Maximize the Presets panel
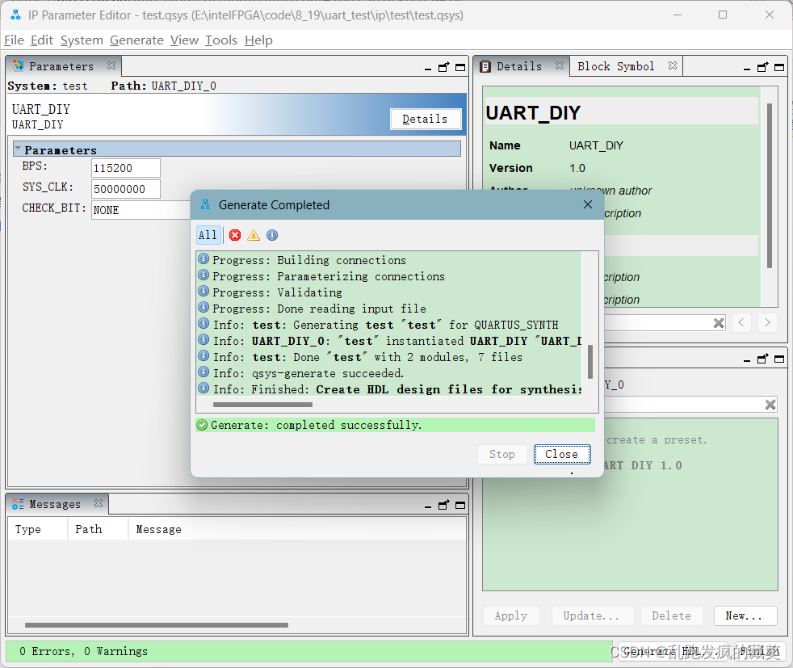 click(x=779, y=359)
